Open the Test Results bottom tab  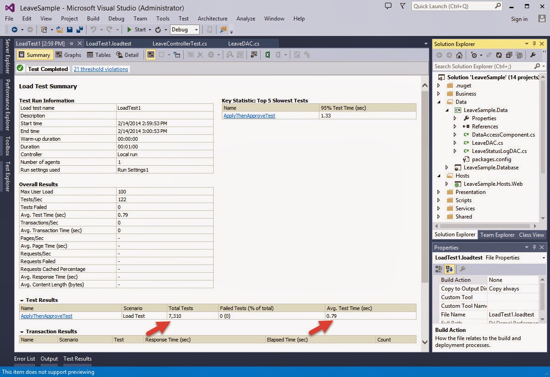77,359
